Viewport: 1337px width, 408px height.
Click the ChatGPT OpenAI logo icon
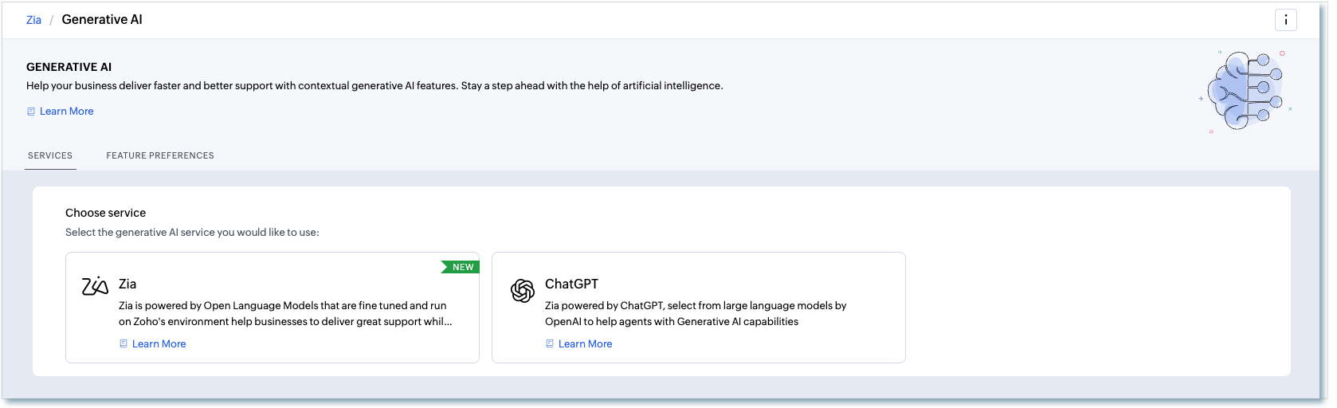[522, 291]
